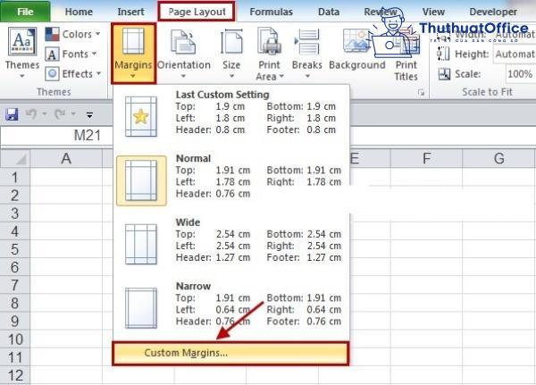Open the theme Colors dropdown
This screenshot has height=385, width=536.
click(72, 34)
